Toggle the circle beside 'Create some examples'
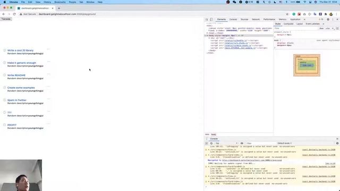 [x=5, y=88]
